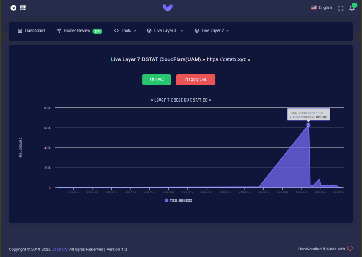Image resolution: width=362 pixels, height=257 pixels.
Task: Open the Telegram channel icon
Action: click(13, 7)
